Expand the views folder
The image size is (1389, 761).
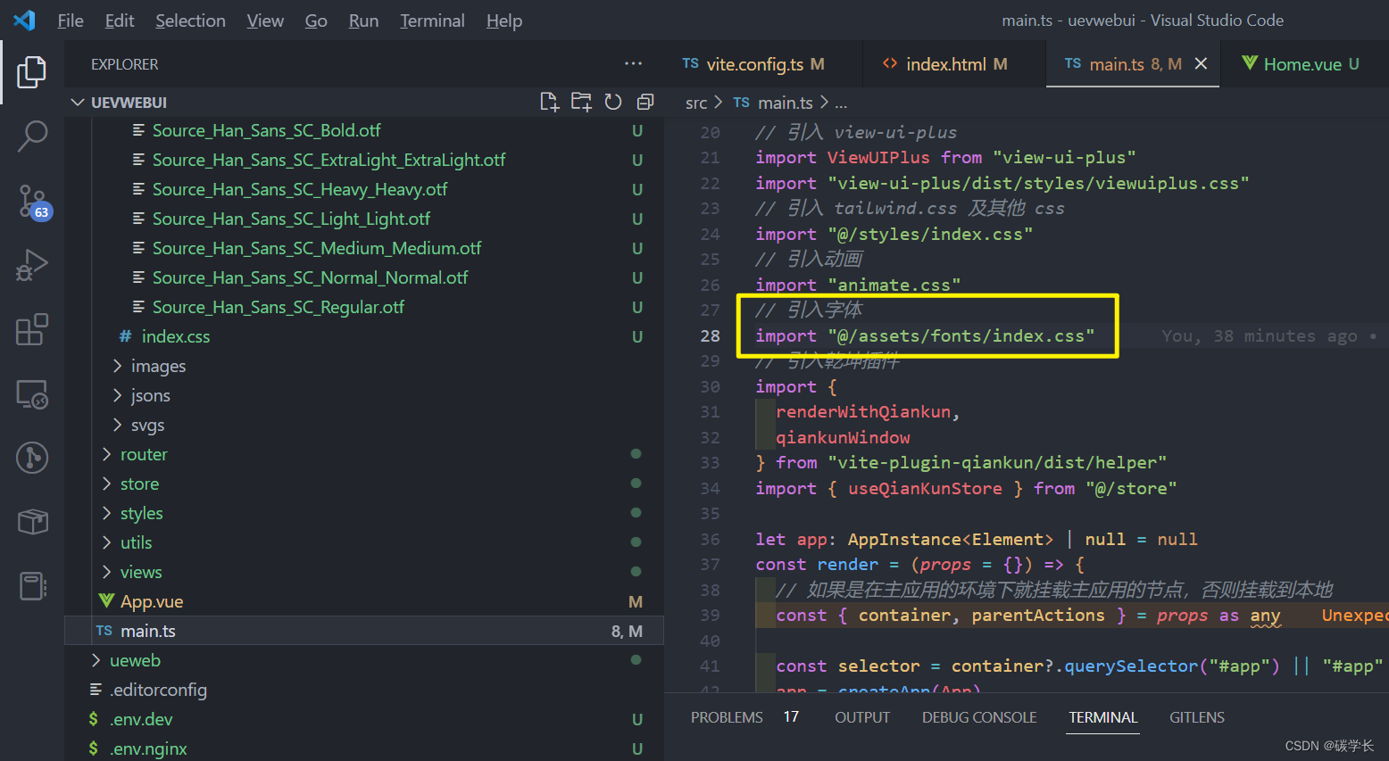pos(106,572)
